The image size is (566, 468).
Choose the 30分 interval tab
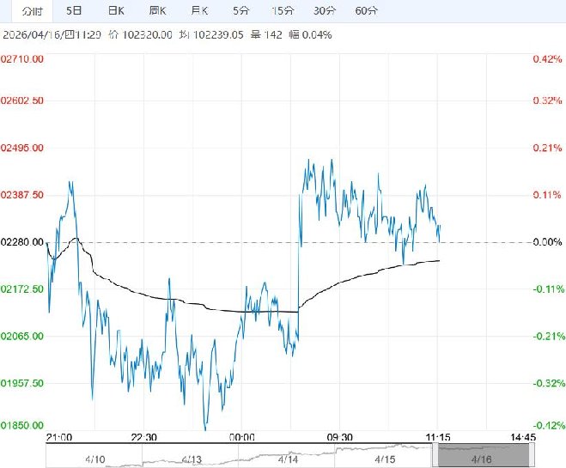click(x=324, y=11)
